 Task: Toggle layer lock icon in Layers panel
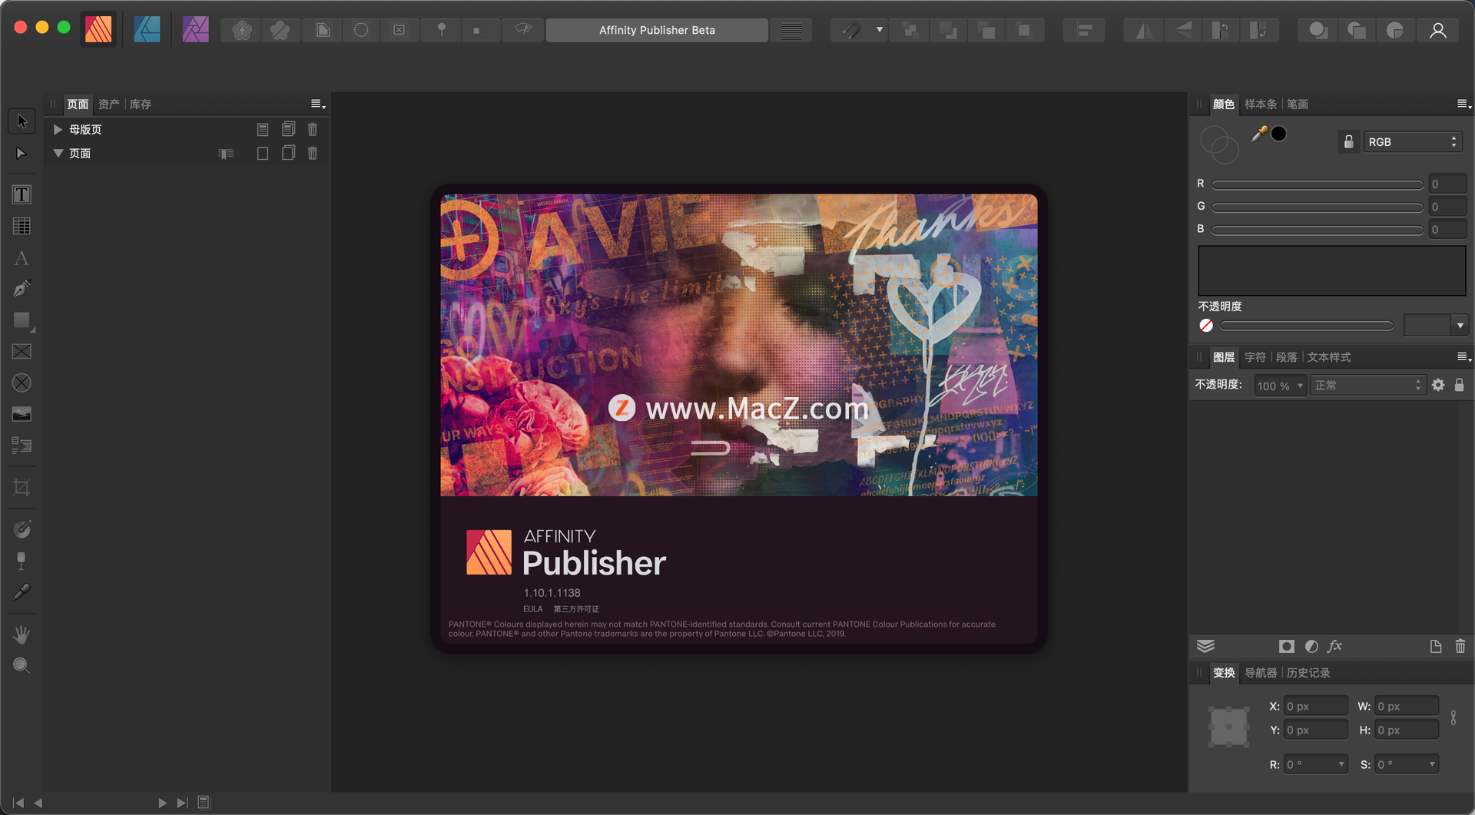tap(1459, 385)
